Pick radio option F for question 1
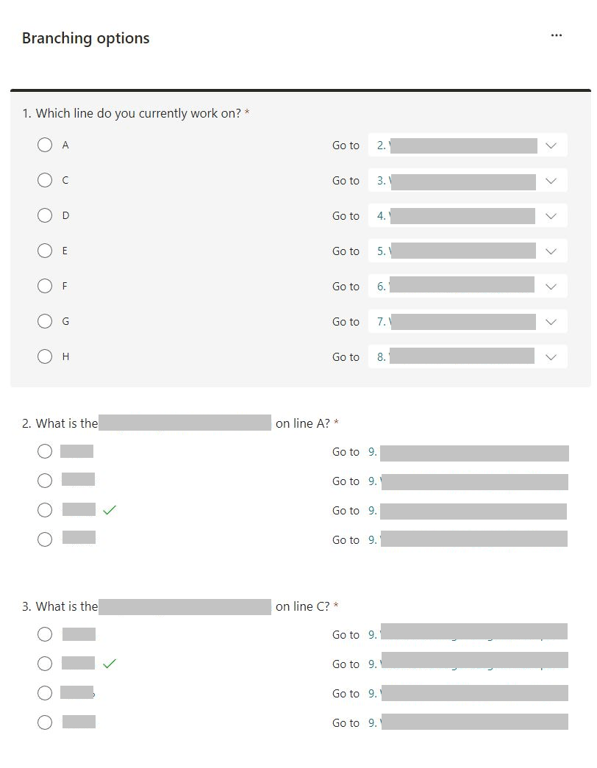 45,286
